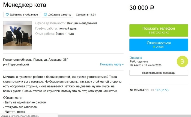191x117 pixels.
Task: Click the Сегодня в 11:51 timestamp
Action: 86,14
